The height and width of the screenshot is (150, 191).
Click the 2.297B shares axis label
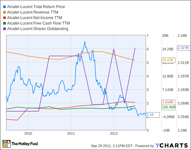pos(183,76)
